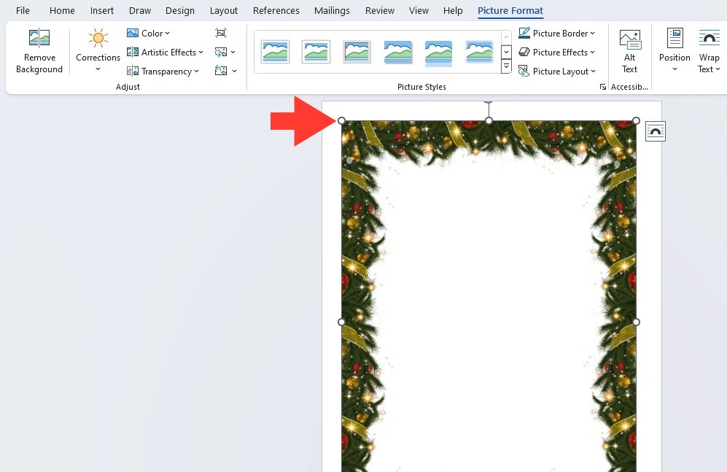Open the File tab
The width and height of the screenshot is (727, 472).
(23, 10)
